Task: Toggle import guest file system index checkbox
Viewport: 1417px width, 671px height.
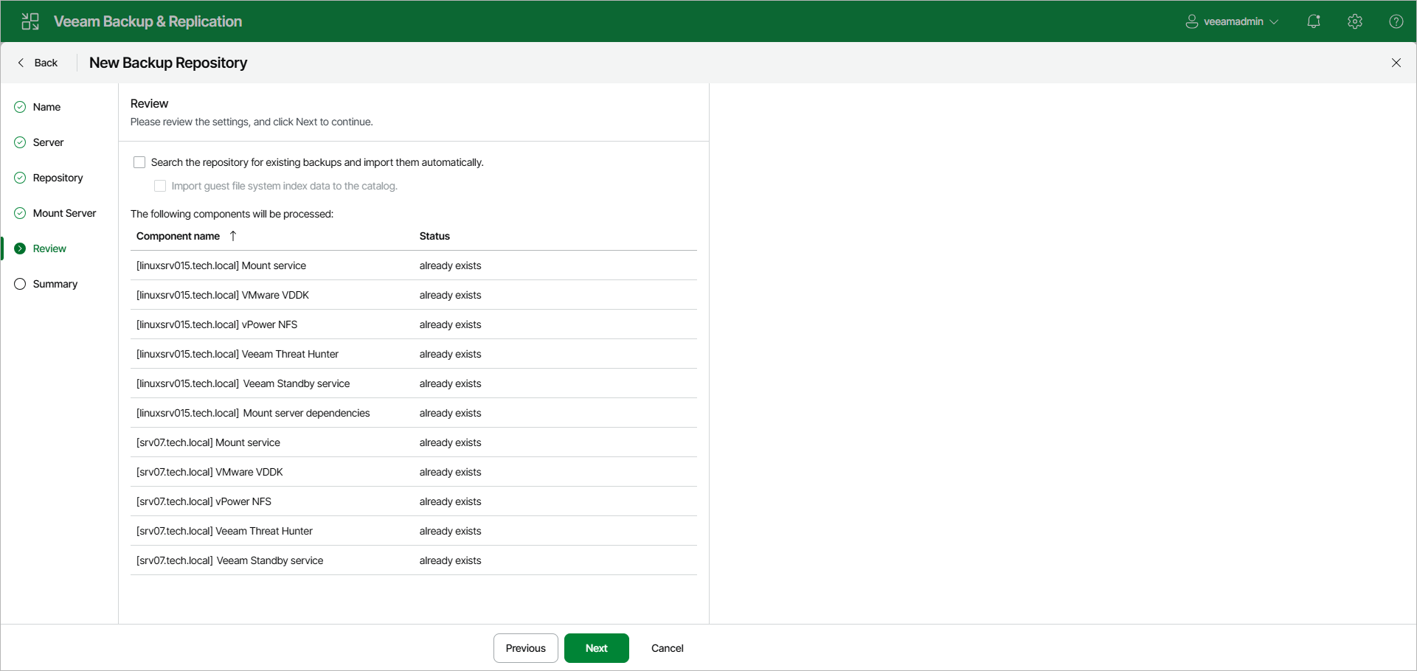Action: point(160,186)
